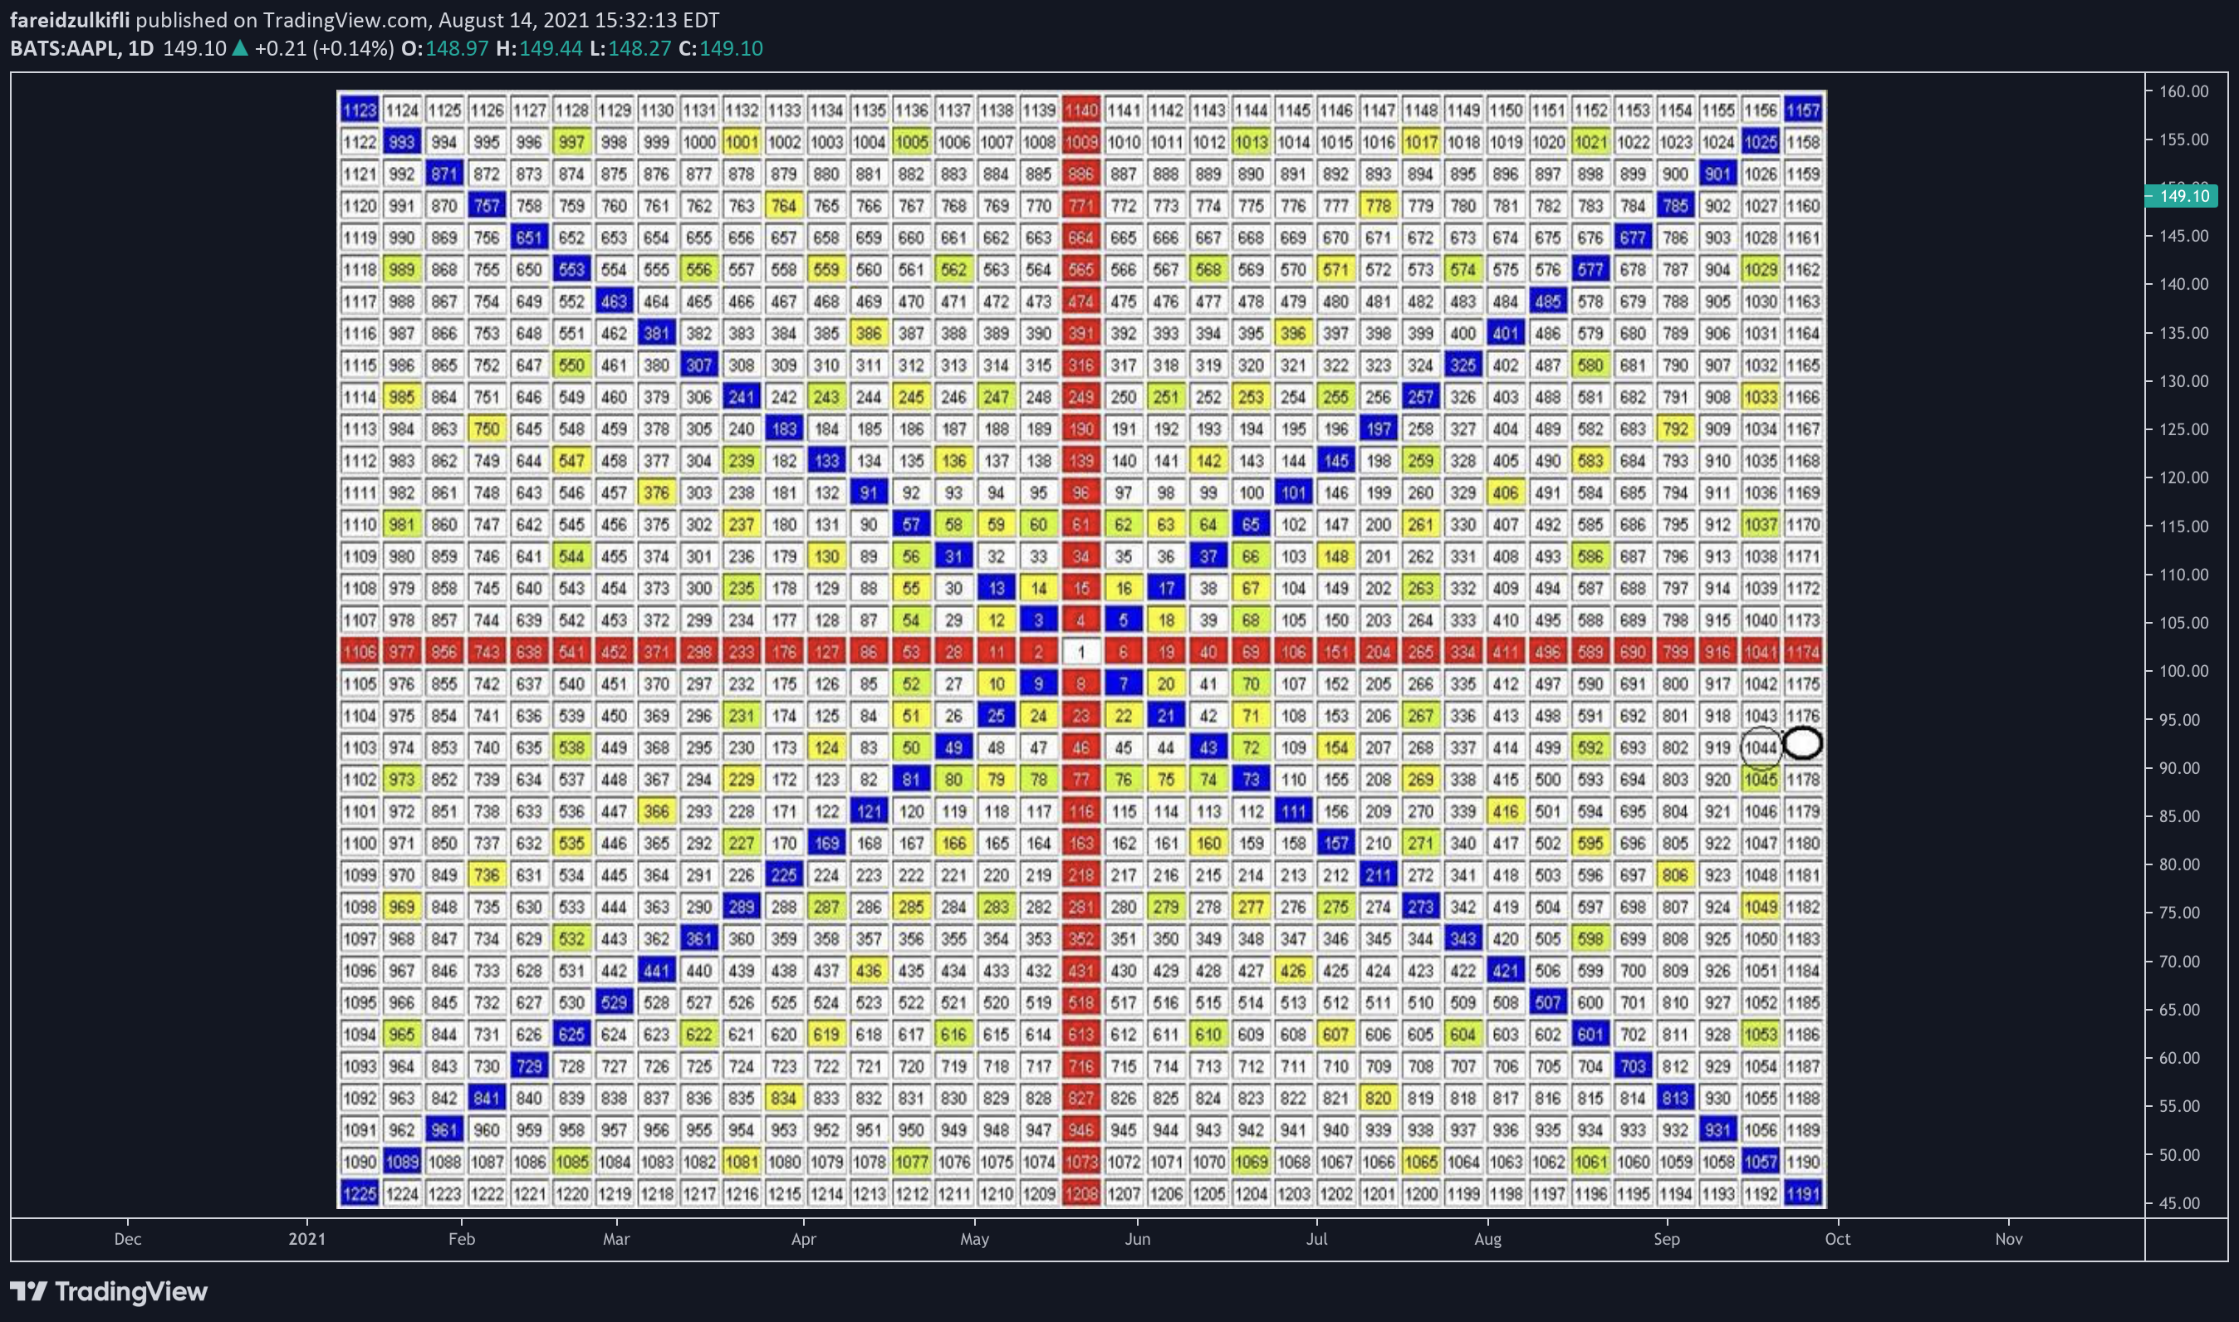Screen dimensions: 2239x1322
Task: Click the 145.00 price axis label
Action: [x=2183, y=236]
